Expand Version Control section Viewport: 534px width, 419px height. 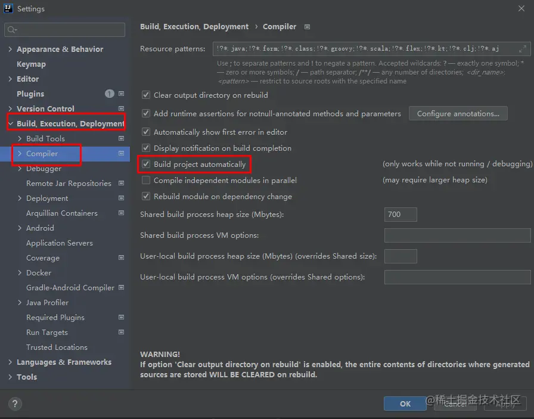click(x=10, y=108)
